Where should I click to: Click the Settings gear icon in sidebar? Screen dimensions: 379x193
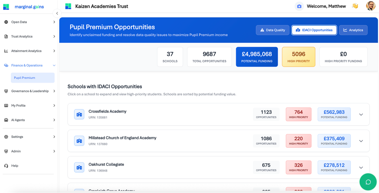coord(6,137)
